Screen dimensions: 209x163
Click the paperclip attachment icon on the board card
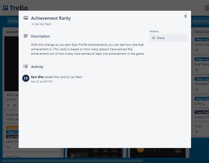tap(14, 105)
